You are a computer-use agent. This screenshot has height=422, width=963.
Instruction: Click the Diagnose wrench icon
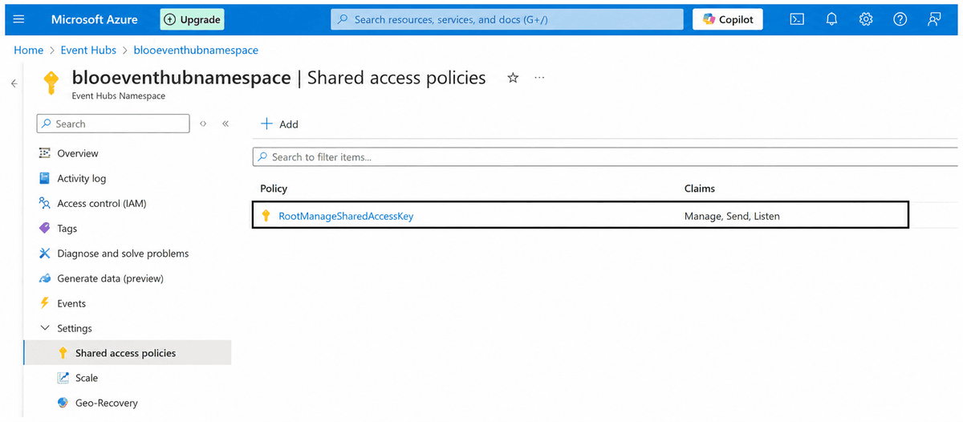click(44, 253)
